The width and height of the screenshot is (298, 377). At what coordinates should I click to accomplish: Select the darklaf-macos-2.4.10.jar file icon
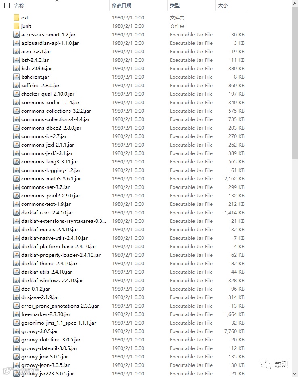click(17, 229)
